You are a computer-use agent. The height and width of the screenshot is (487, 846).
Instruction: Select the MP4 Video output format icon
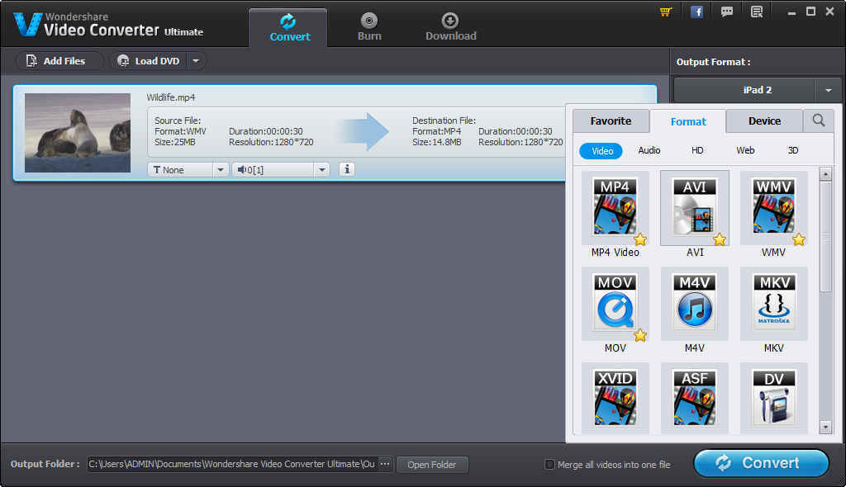pos(615,208)
